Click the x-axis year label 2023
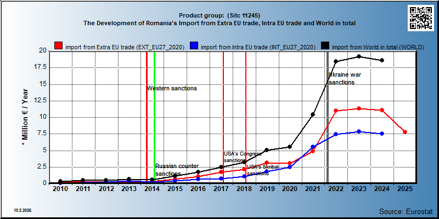This screenshot has height=219, width=439. 359,189
